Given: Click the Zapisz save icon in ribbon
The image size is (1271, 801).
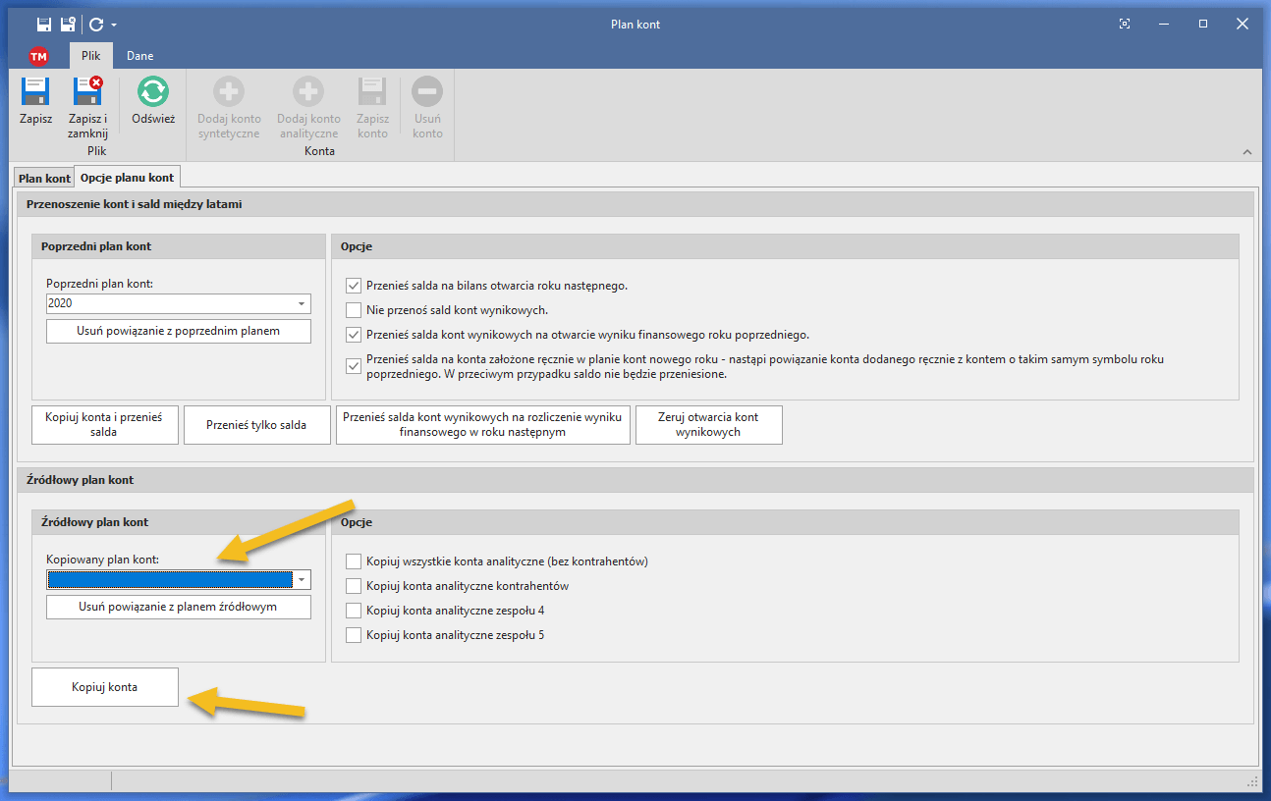Looking at the screenshot, I should point(35,92).
